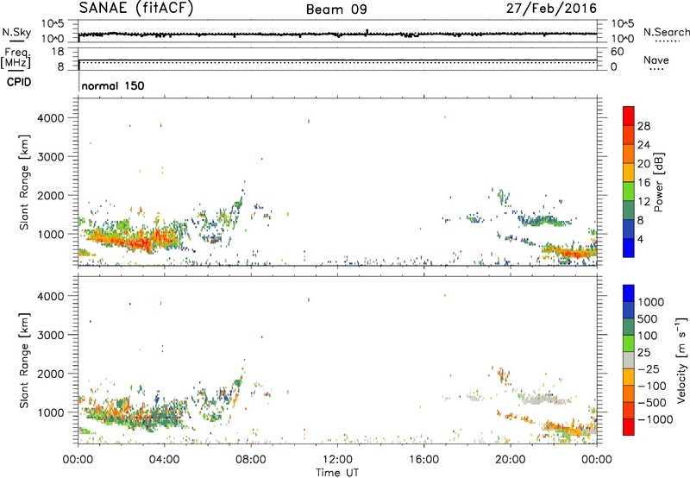Click the date "27/Feb/2016"
This screenshot has width=690, height=478.
551,9
